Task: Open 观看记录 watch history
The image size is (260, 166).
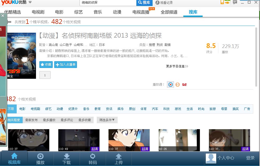Action: pyautogui.click(x=164, y=3)
